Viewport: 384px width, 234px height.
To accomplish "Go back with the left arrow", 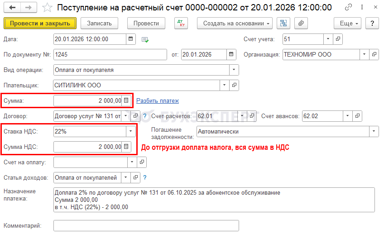I will point(12,7).
